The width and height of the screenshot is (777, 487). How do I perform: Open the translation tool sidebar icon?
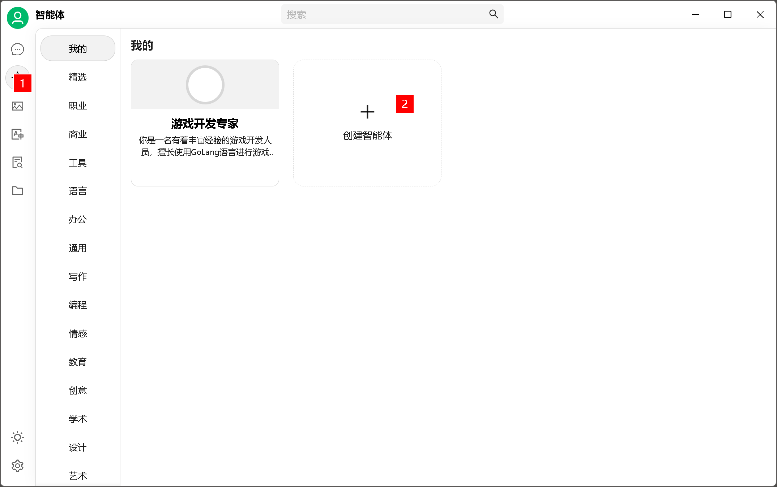click(17, 134)
